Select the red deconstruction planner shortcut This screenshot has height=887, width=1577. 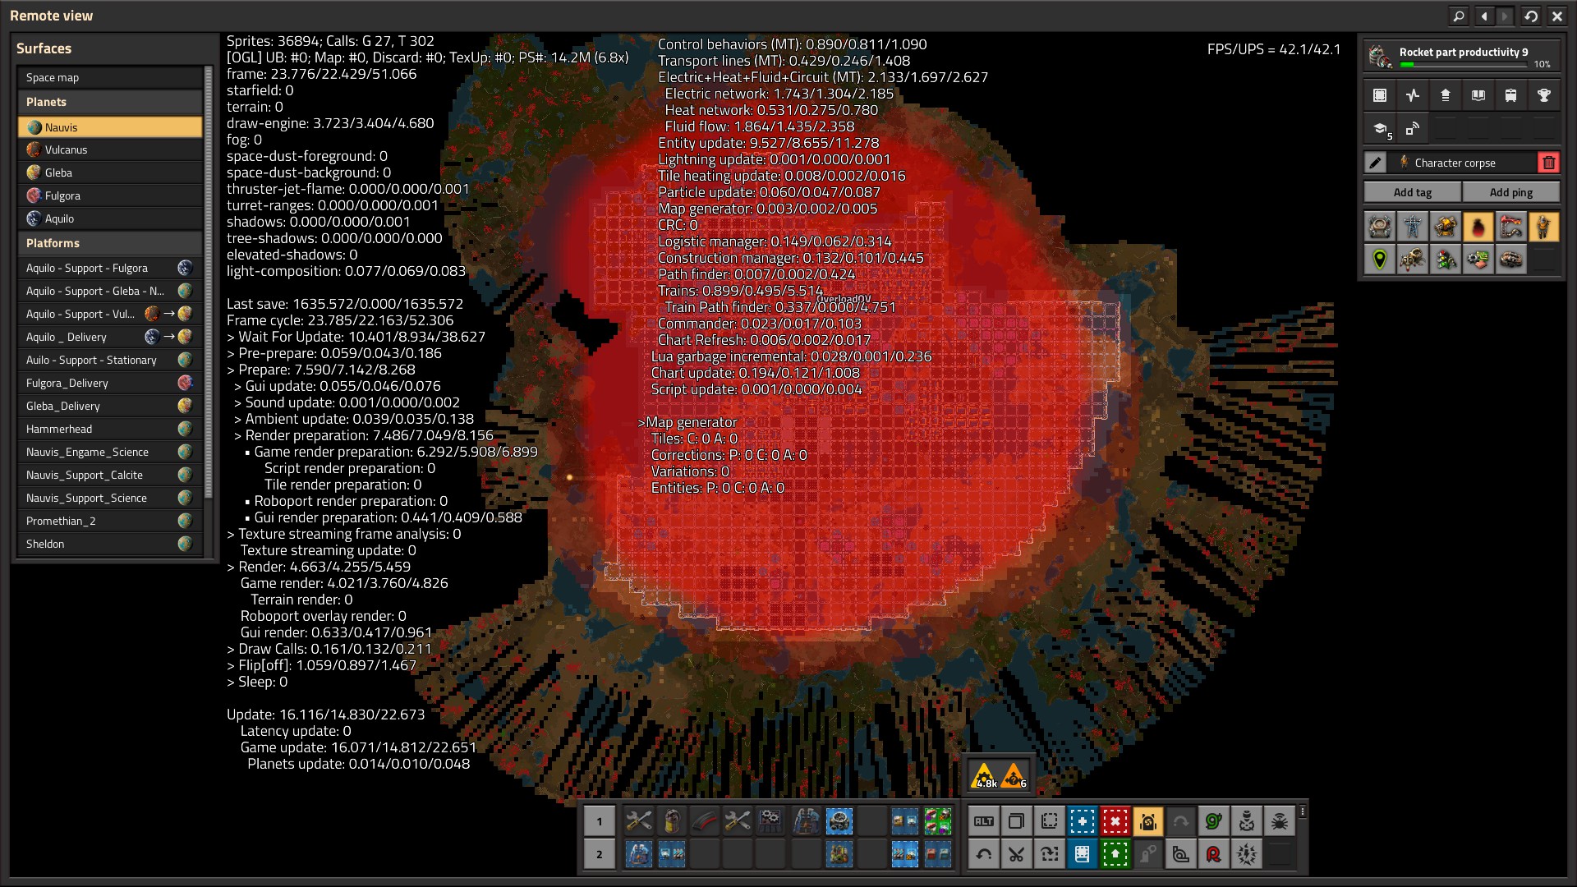coord(1115,821)
